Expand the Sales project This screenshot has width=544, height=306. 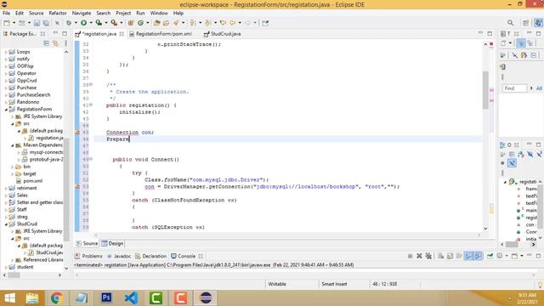click(x=6, y=195)
